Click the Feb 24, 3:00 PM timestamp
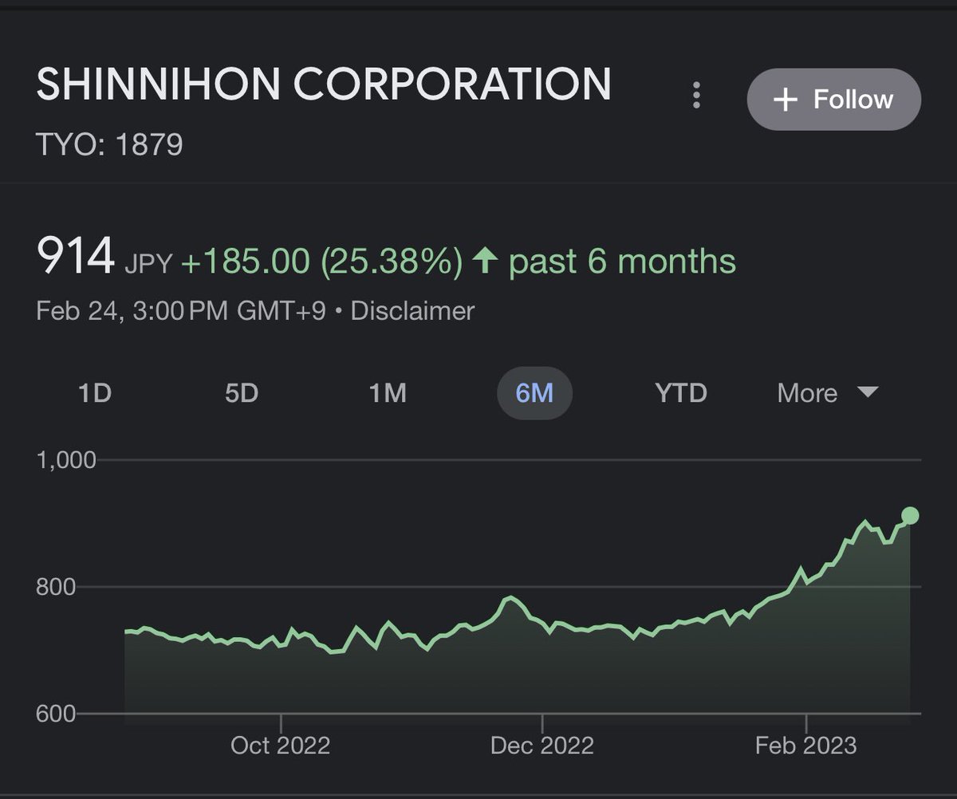957x799 pixels. tap(181, 310)
